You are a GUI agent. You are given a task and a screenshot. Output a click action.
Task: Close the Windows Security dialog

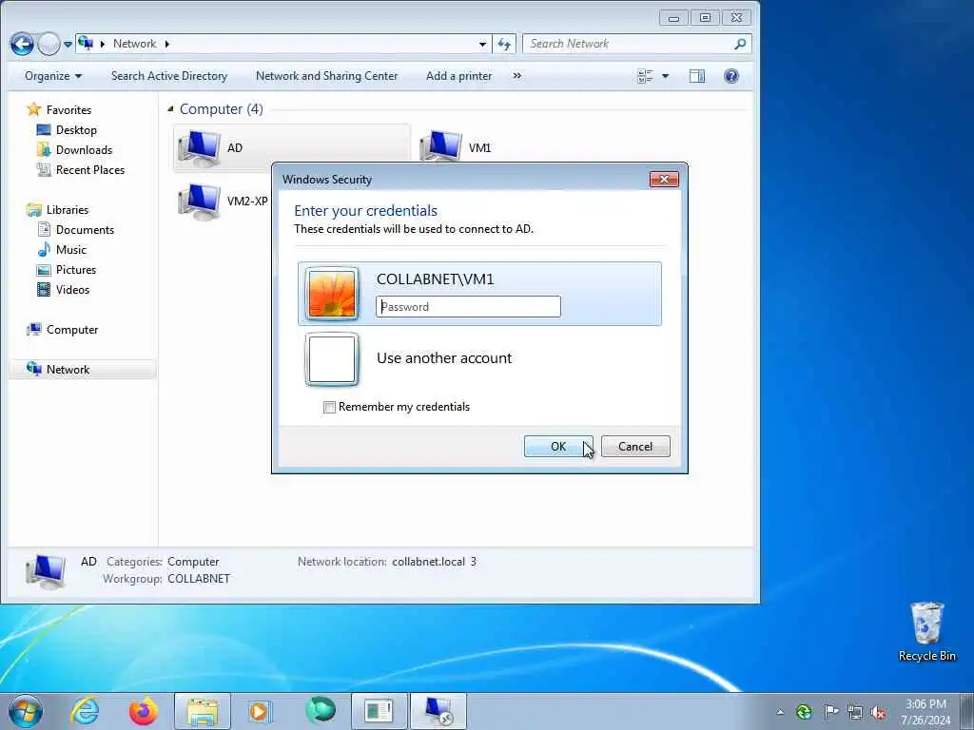click(664, 180)
